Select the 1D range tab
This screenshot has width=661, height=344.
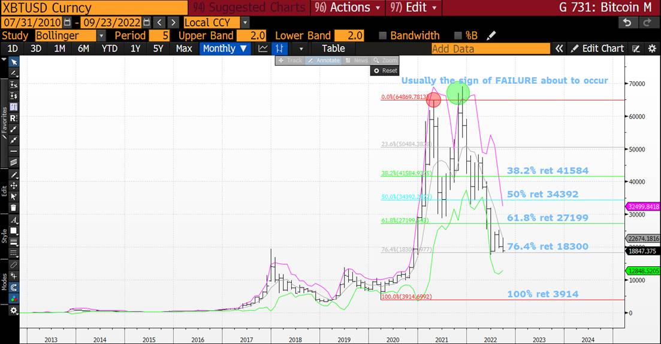point(13,48)
